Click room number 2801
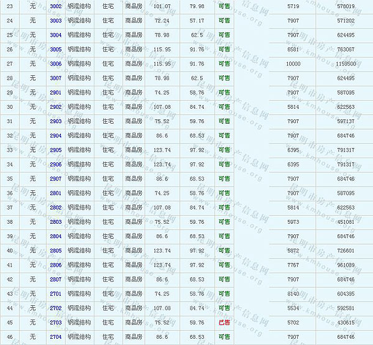Screen dimensions: 373x345 point(55,193)
